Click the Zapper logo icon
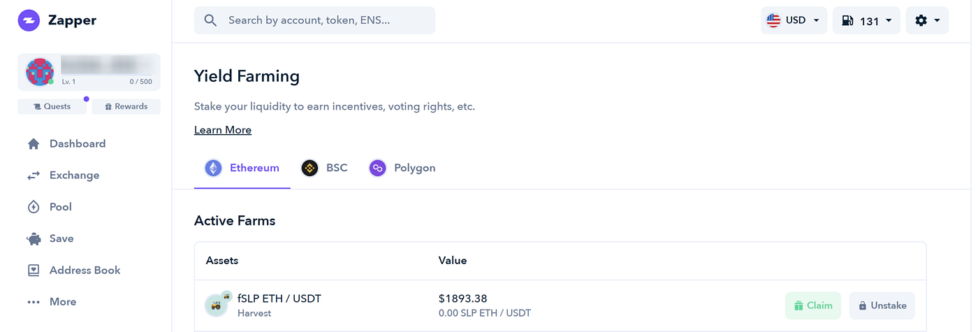Image resolution: width=978 pixels, height=332 pixels. [x=29, y=20]
